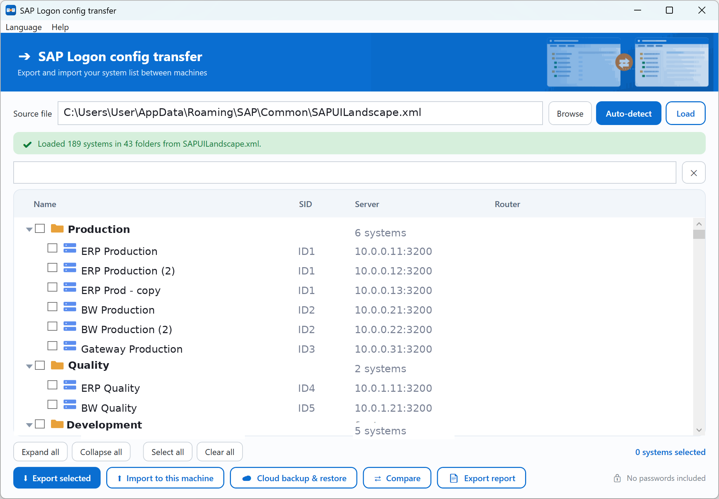Sort by the Name column header

coord(45,204)
